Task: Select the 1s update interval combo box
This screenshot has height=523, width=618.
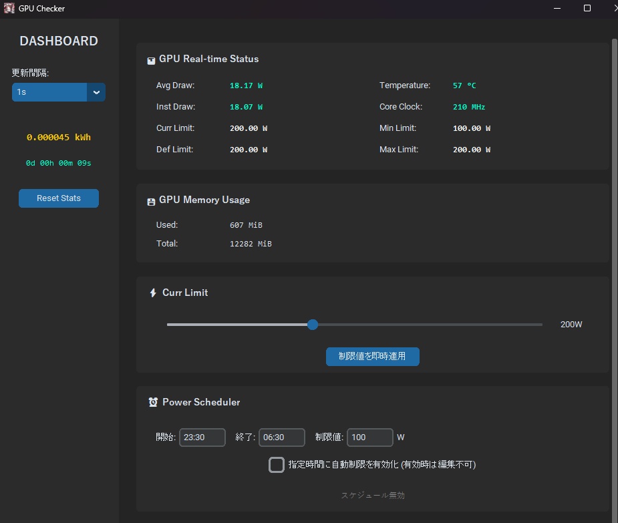Action: 59,92
